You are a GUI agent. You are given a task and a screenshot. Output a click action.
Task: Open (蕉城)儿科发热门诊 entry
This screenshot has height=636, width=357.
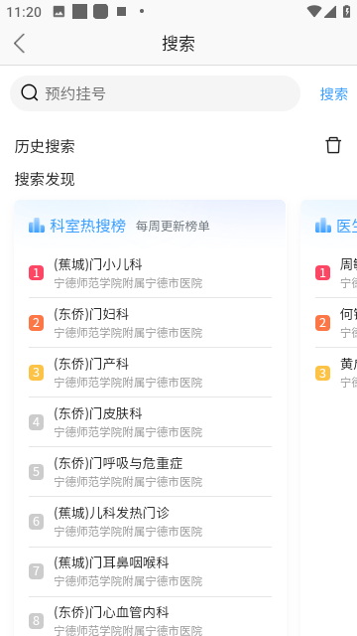(150, 522)
